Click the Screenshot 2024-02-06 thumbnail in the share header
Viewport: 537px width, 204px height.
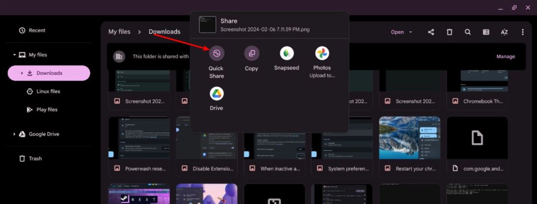(x=208, y=25)
